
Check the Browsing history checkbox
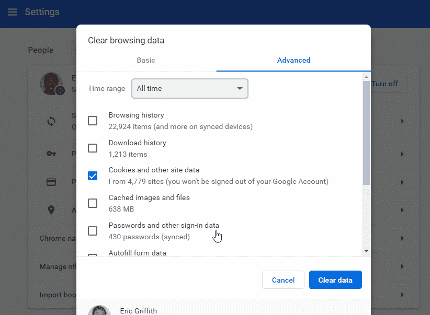point(93,120)
